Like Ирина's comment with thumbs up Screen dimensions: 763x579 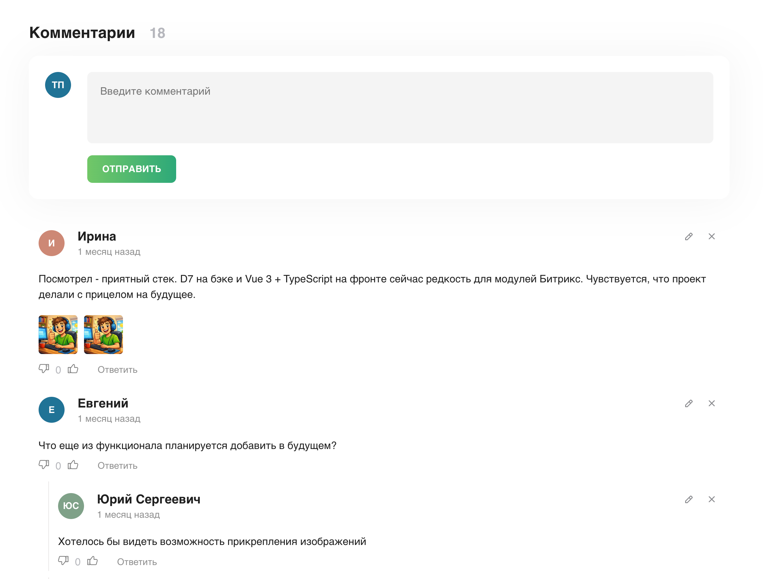(x=73, y=369)
